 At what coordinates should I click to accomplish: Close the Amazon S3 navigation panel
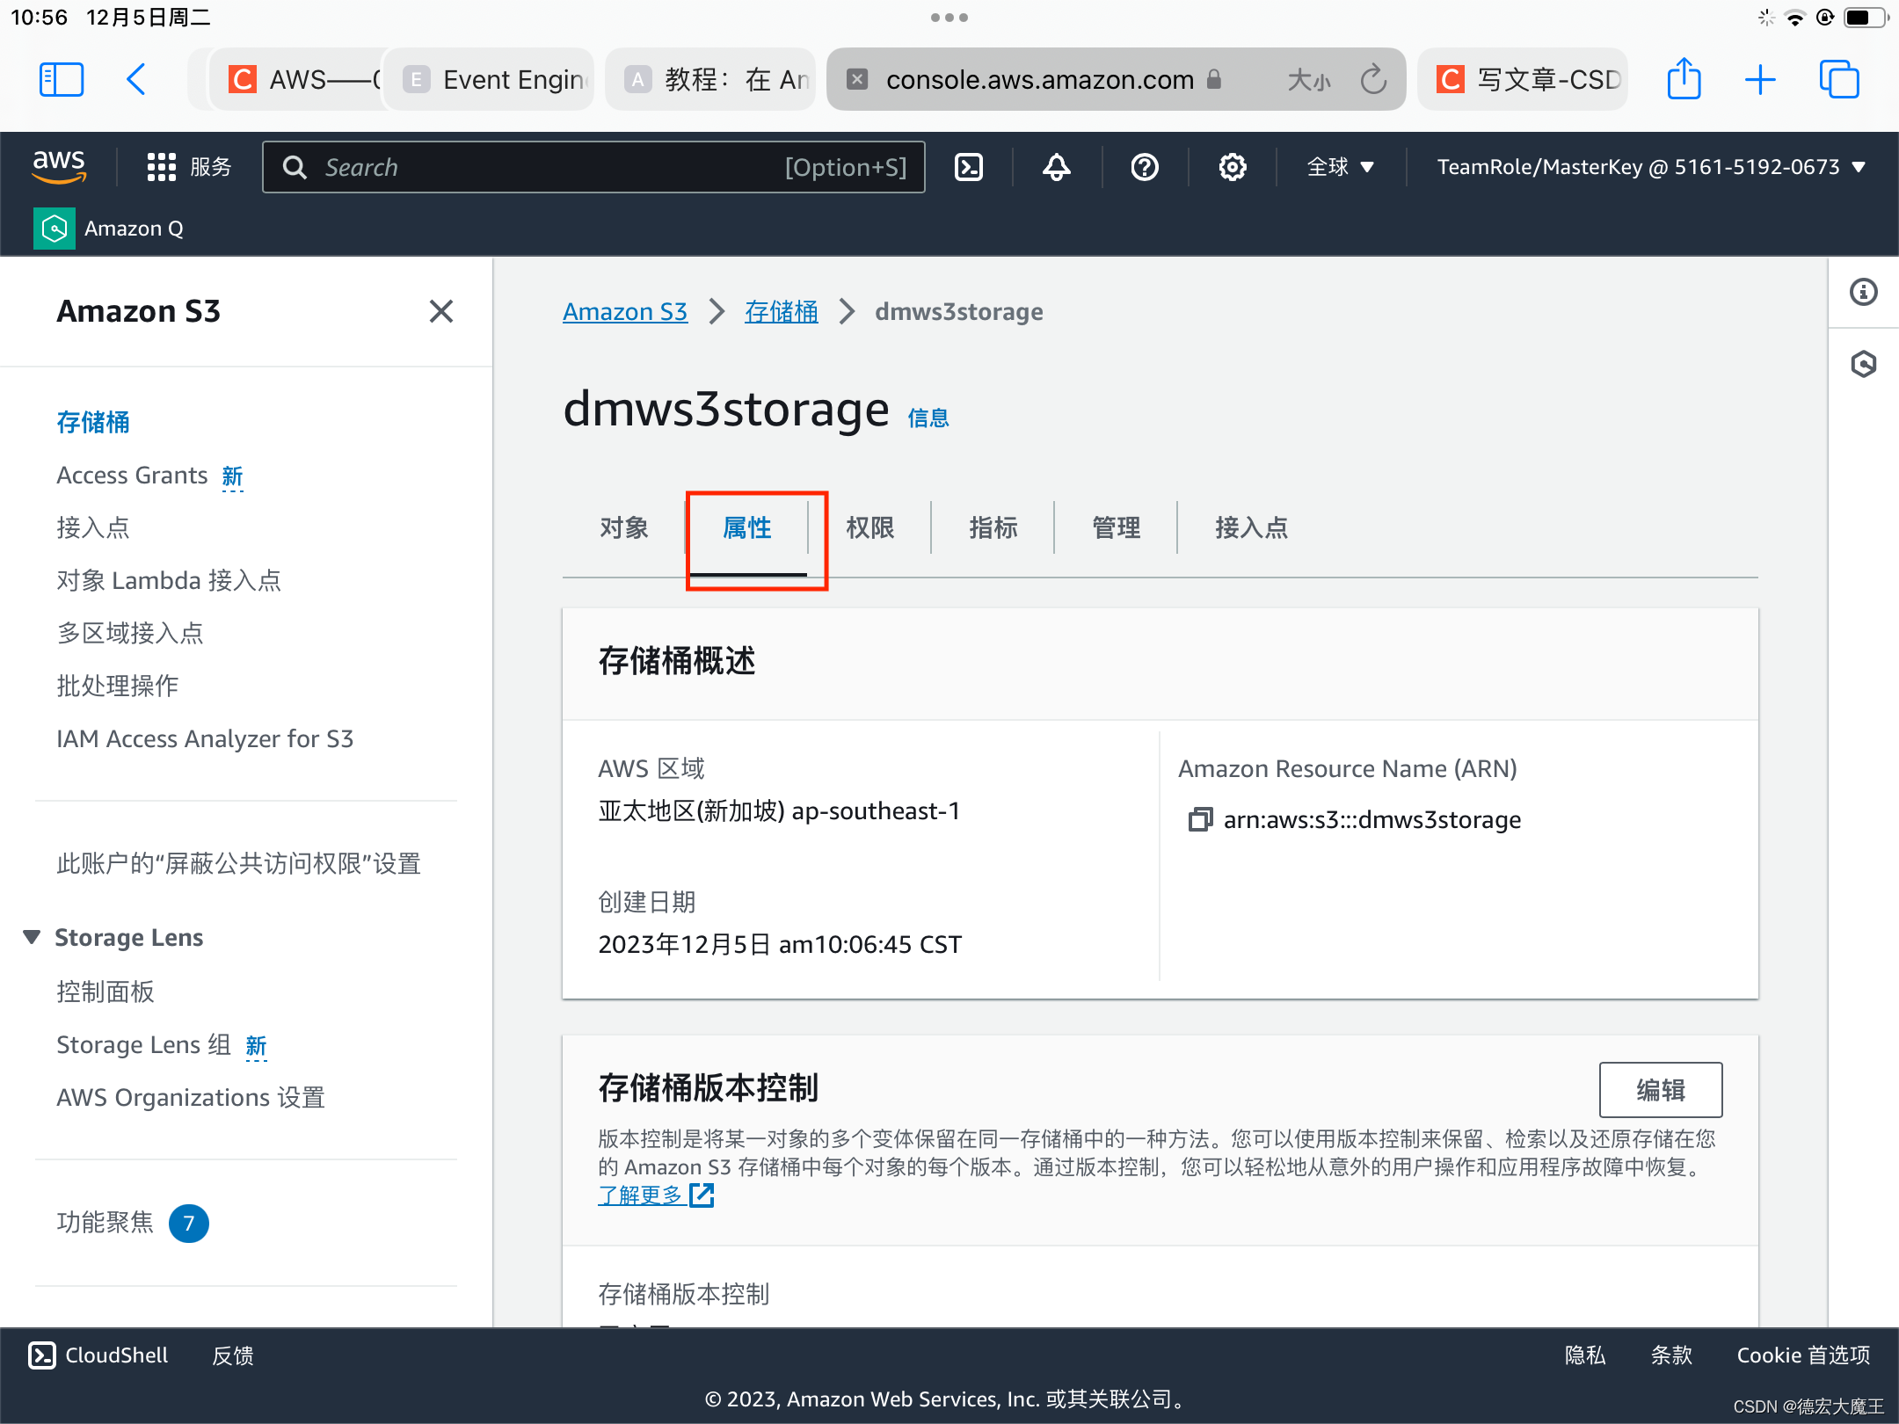click(441, 311)
